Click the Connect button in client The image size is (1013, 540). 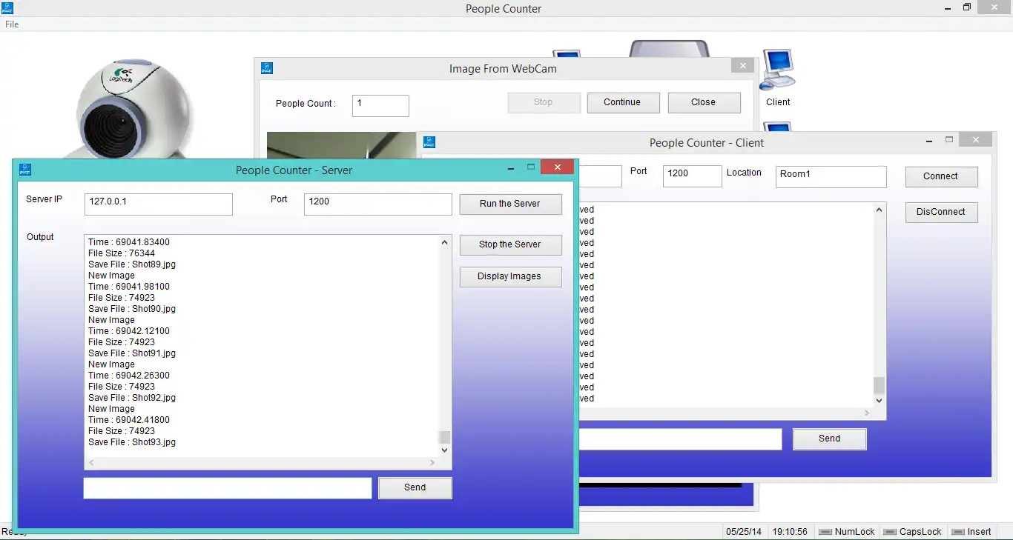pyautogui.click(x=941, y=176)
